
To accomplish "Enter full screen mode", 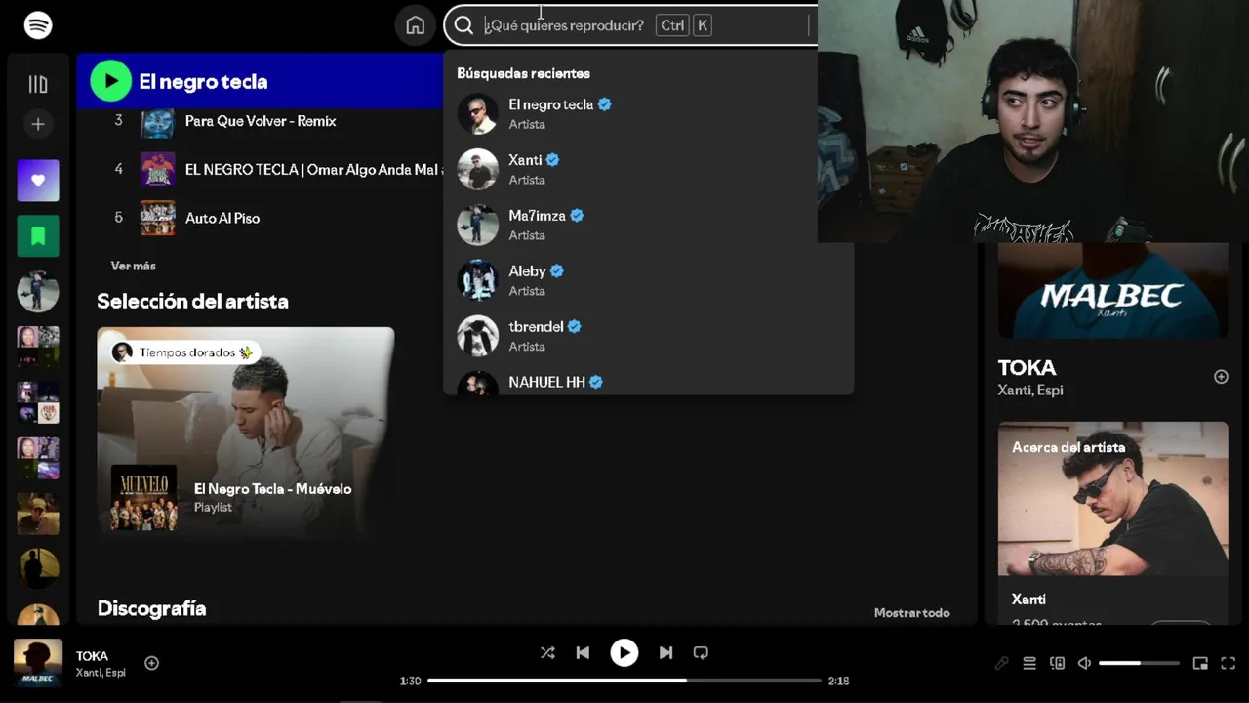I will click(x=1229, y=663).
